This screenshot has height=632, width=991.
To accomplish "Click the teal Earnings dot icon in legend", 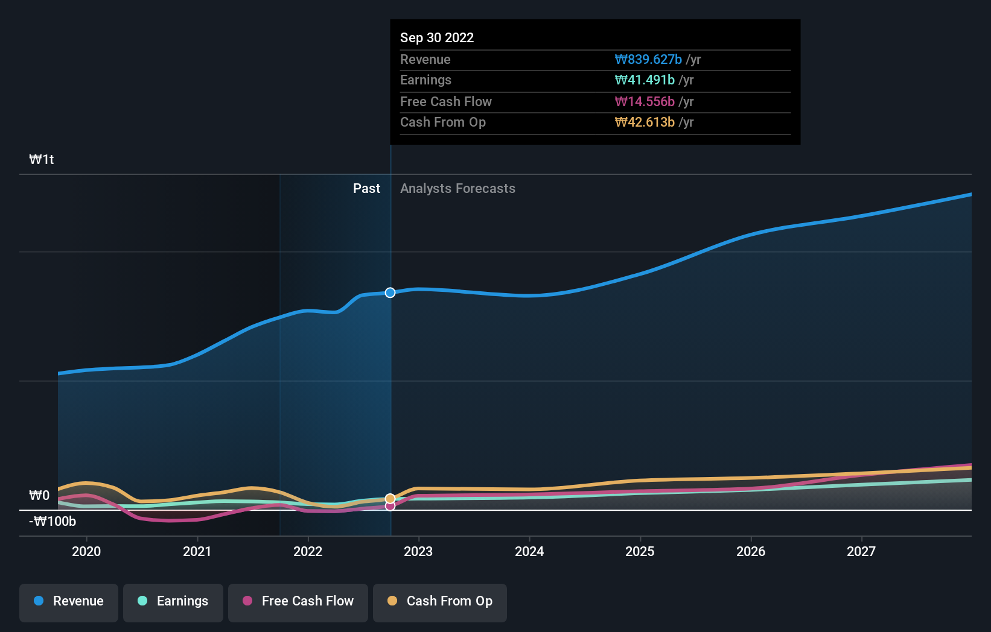I will pyautogui.click(x=142, y=601).
